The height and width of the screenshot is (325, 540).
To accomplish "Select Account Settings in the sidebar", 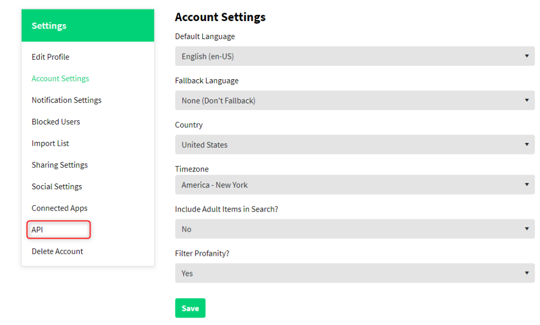I will click(x=60, y=79).
